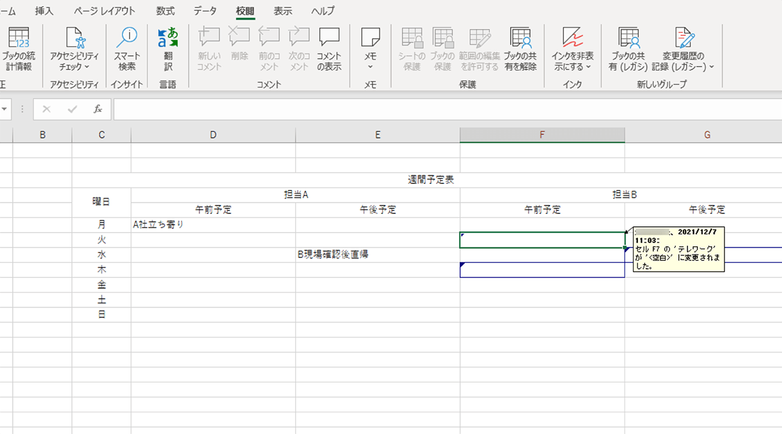Click the 月 day cell
This screenshot has width=782, height=434.
click(102, 225)
